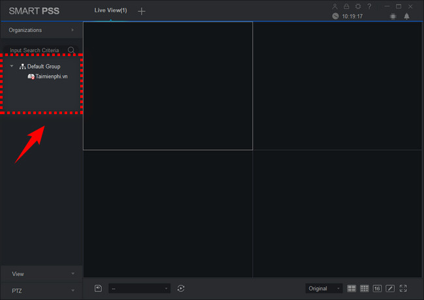Click the search magnifier icon
Image resolution: width=424 pixels, height=300 pixels.
pos(71,50)
